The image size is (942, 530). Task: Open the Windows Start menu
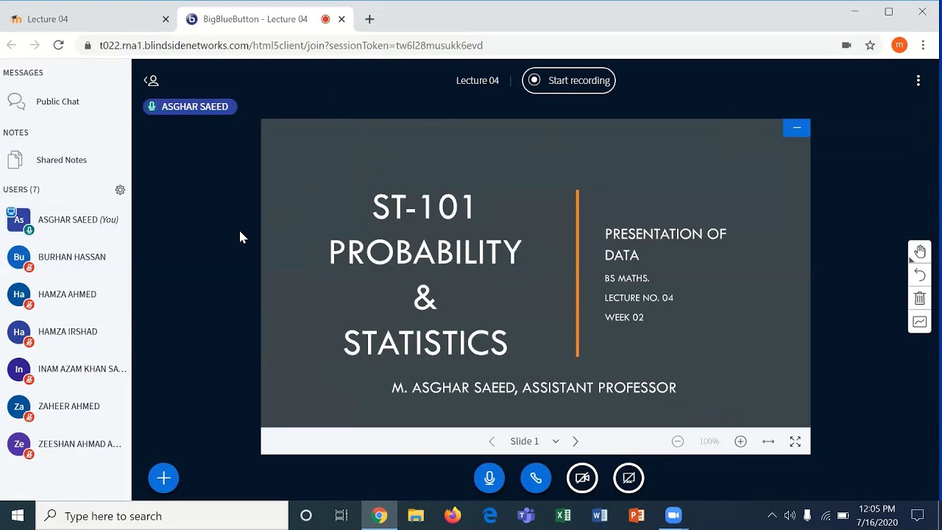click(18, 515)
